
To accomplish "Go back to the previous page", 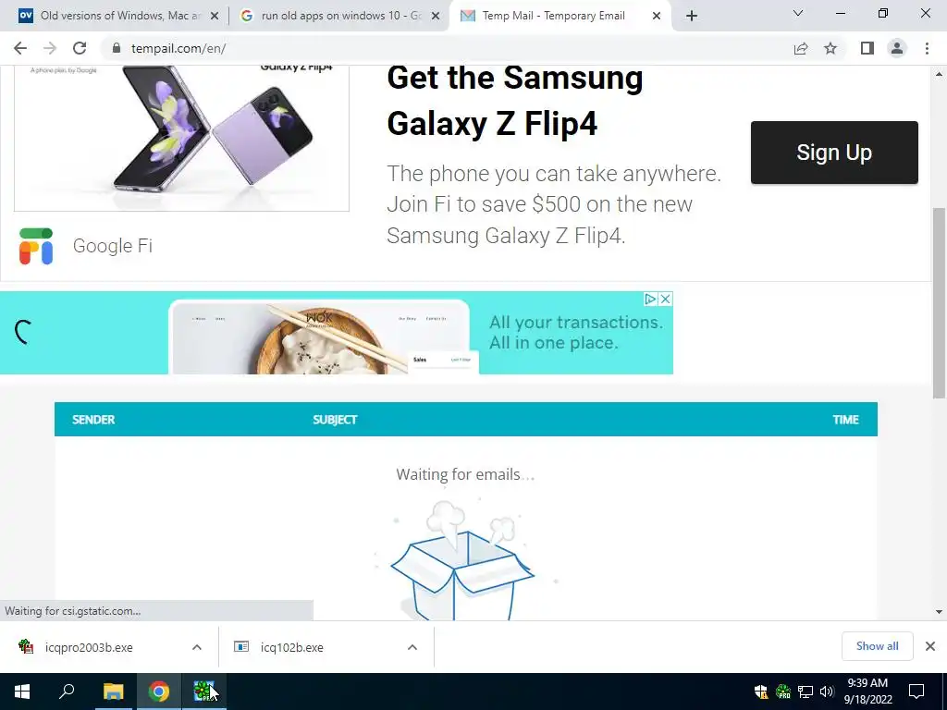I will [x=20, y=48].
